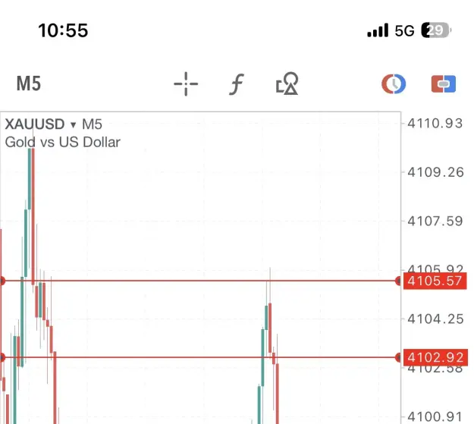Open the indicators function icon
474x424 pixels.
coord(237,84)
